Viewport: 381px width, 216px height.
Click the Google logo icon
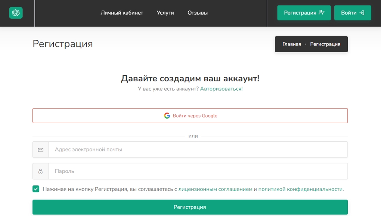167,116
